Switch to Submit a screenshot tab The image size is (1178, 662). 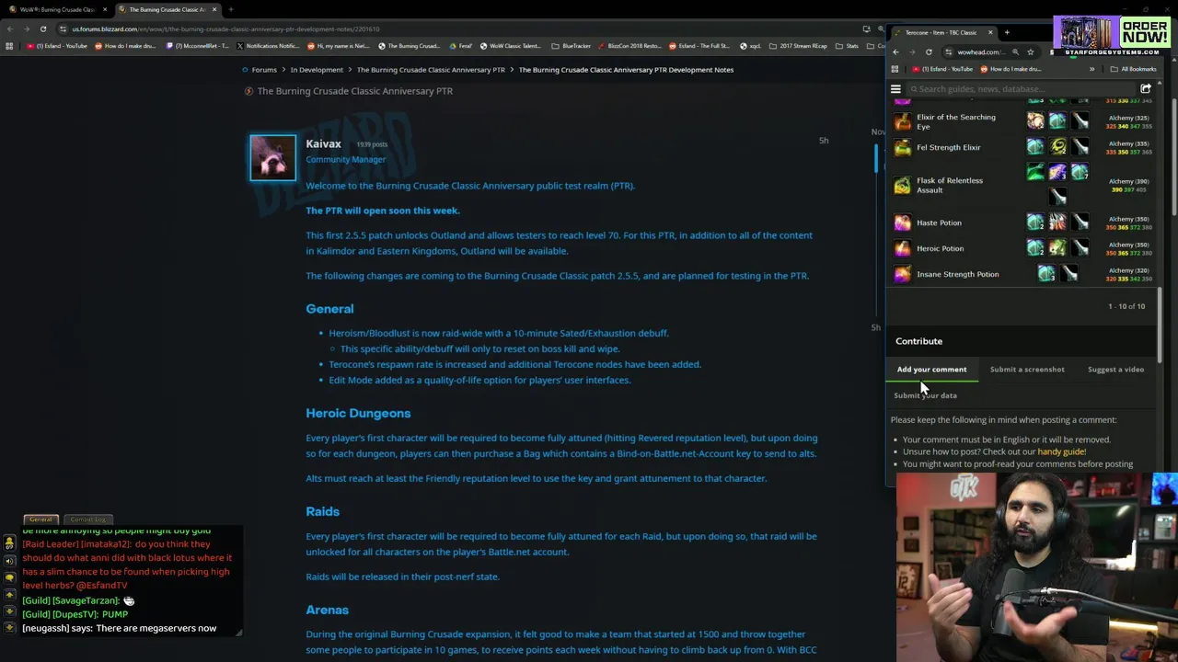[1027, 370]
